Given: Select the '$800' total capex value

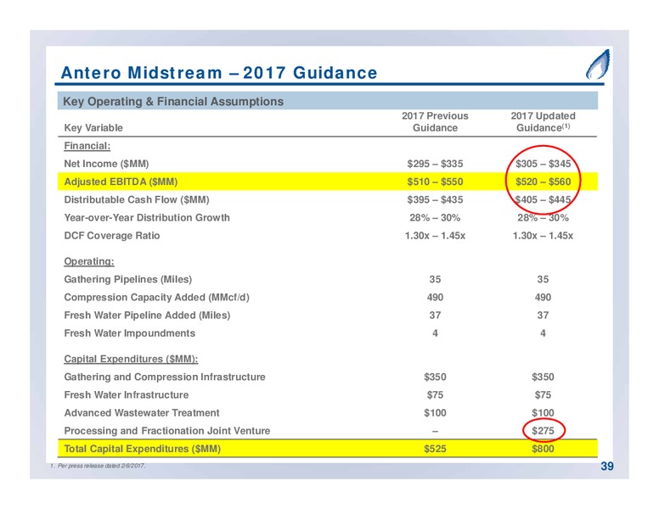Looking at the screenshot, I should pos(543,449).
